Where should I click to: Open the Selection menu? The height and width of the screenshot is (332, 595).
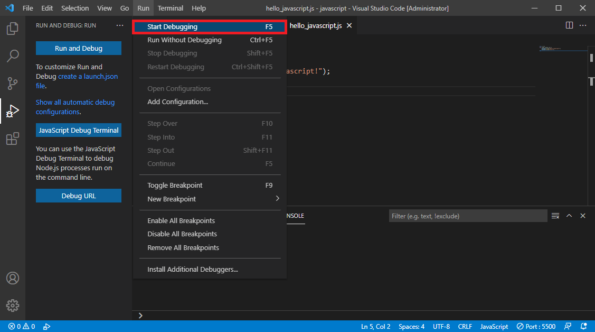75,8
